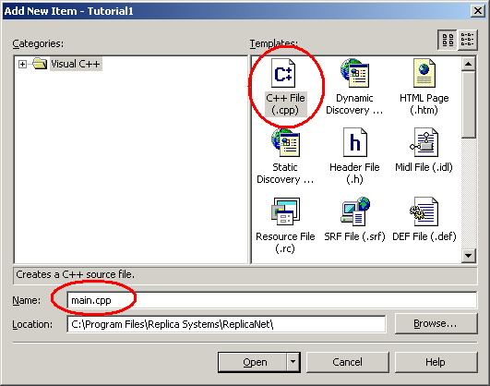Select the Visual C++ folder category
The image size is (490, 386).
point(75,64)
